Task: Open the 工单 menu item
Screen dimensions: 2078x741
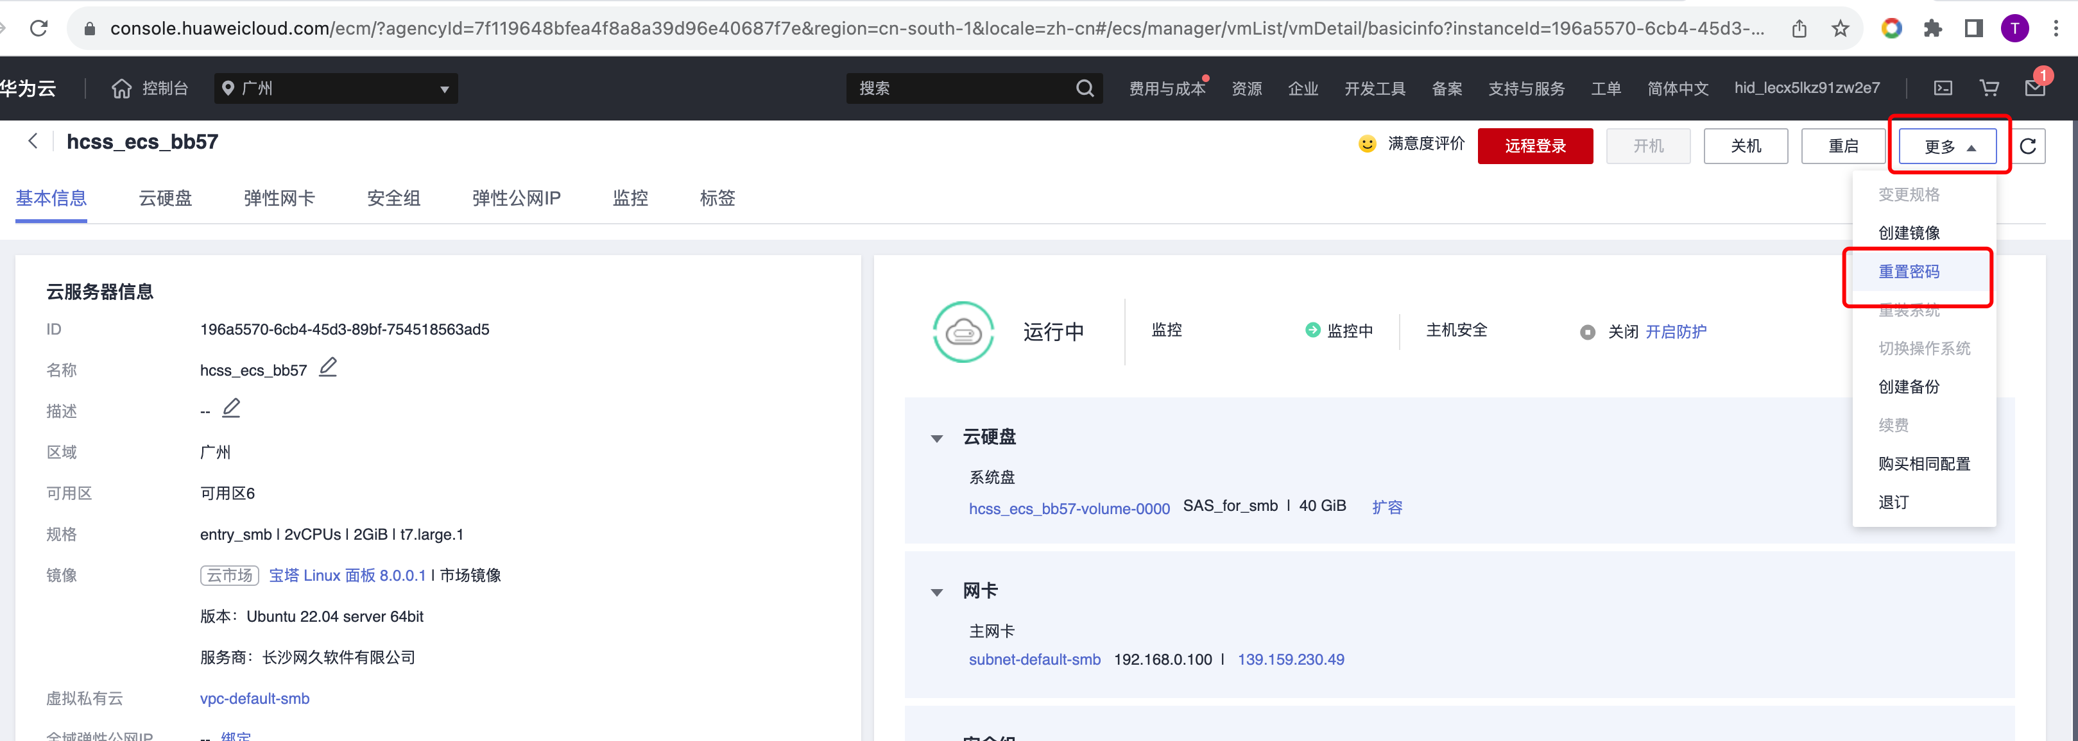Action: pos(1605,88)
